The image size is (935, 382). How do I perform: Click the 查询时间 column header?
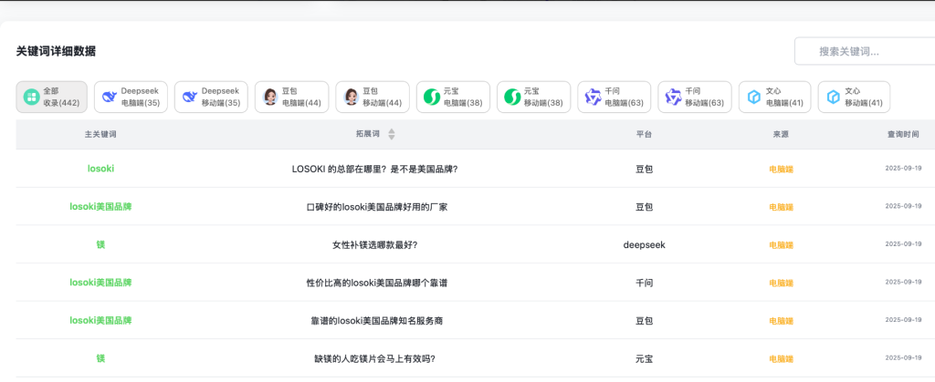[x=902, y=134]
